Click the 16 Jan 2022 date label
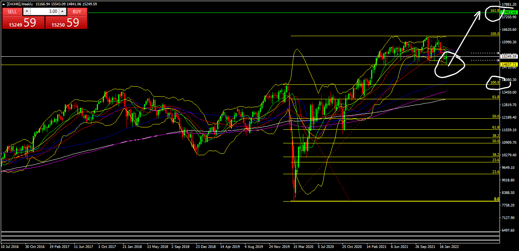This screenshot has width=519, height=251. 450,246
